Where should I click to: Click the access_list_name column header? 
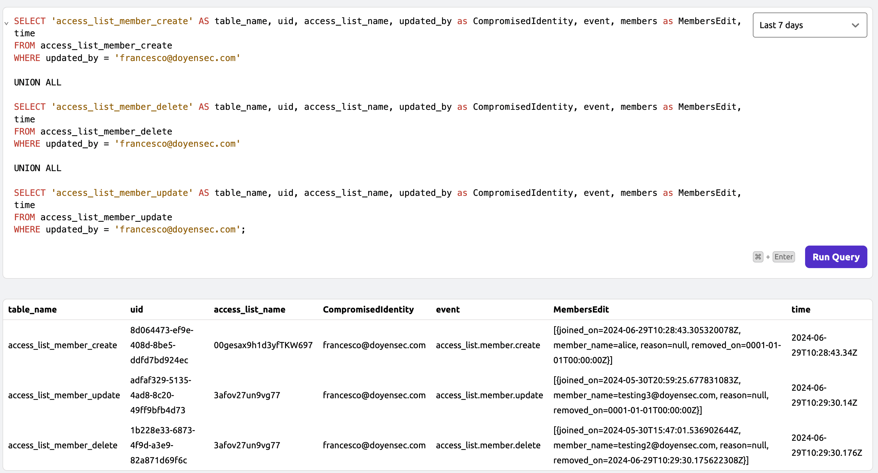point(249,309)
